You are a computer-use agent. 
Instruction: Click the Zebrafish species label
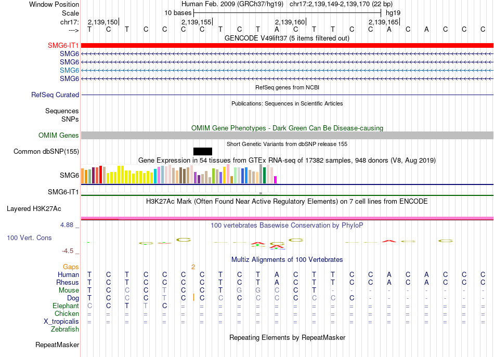[65, 329]
